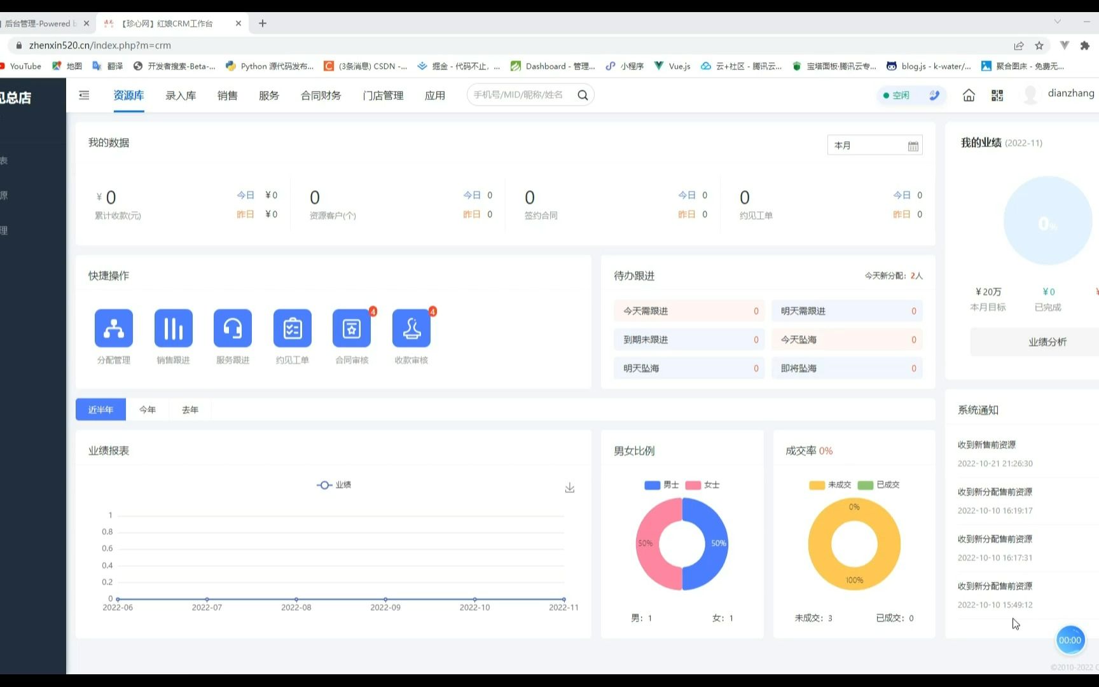
Task: Close the 红娘CRM工作台 browser tab
Action: tap(238, 24)
